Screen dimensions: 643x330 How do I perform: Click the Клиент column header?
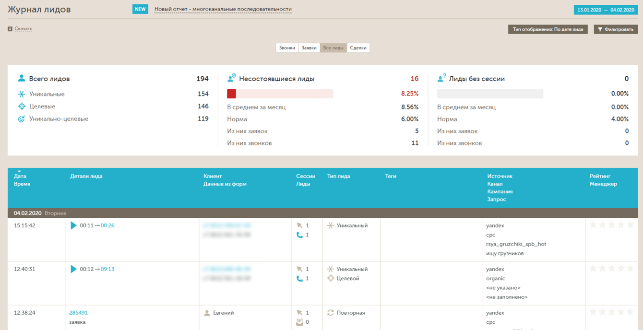(213, 176)
